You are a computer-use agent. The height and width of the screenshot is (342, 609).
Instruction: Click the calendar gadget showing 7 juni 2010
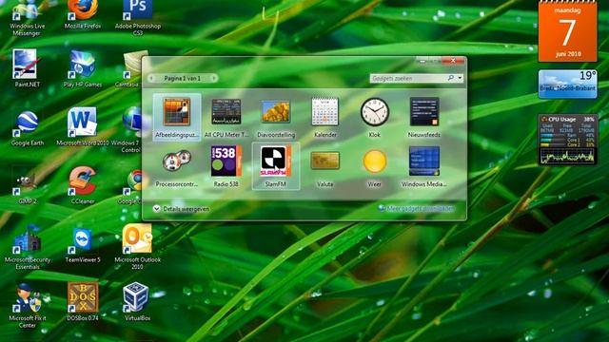click(567, 31)
